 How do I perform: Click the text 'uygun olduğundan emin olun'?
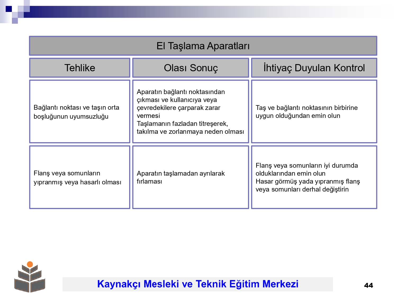[x=298, y=116]
